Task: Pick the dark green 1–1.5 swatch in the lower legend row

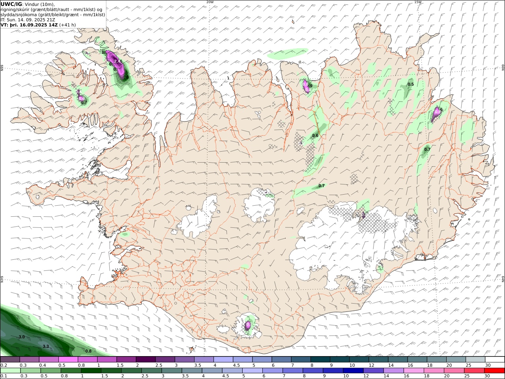Action: 91,371
